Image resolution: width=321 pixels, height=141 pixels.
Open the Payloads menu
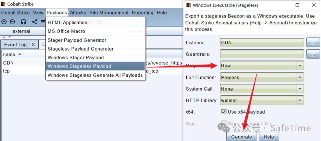click(57, 13)
